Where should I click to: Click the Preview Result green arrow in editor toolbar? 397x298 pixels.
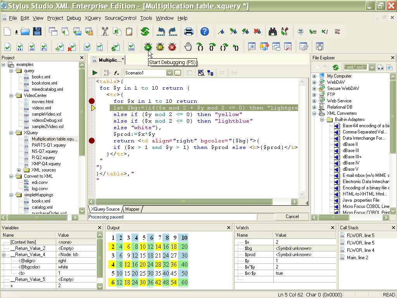pyautogui.click(x=95, y=72)
